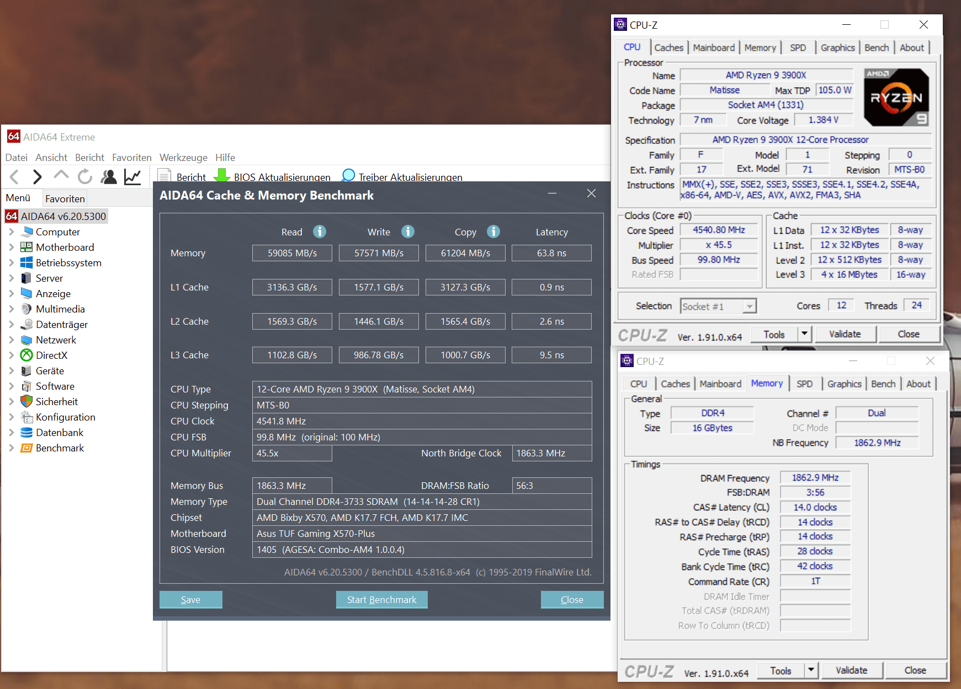961x689 pixels.
Task: Click the Memory Read 59085 MB/s field
Action: (292, 253)
